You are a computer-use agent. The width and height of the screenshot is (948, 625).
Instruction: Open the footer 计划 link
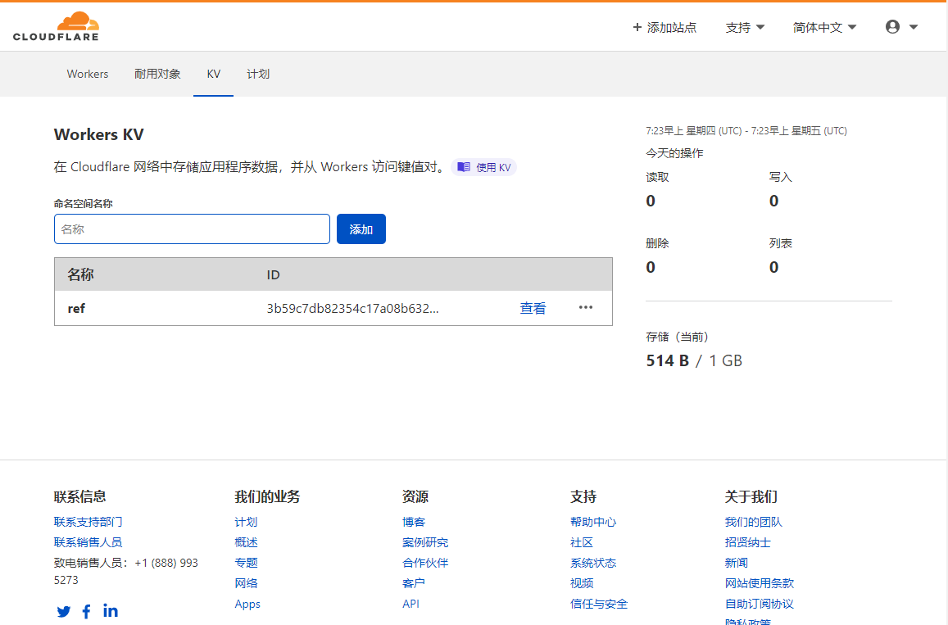(246, 522)
